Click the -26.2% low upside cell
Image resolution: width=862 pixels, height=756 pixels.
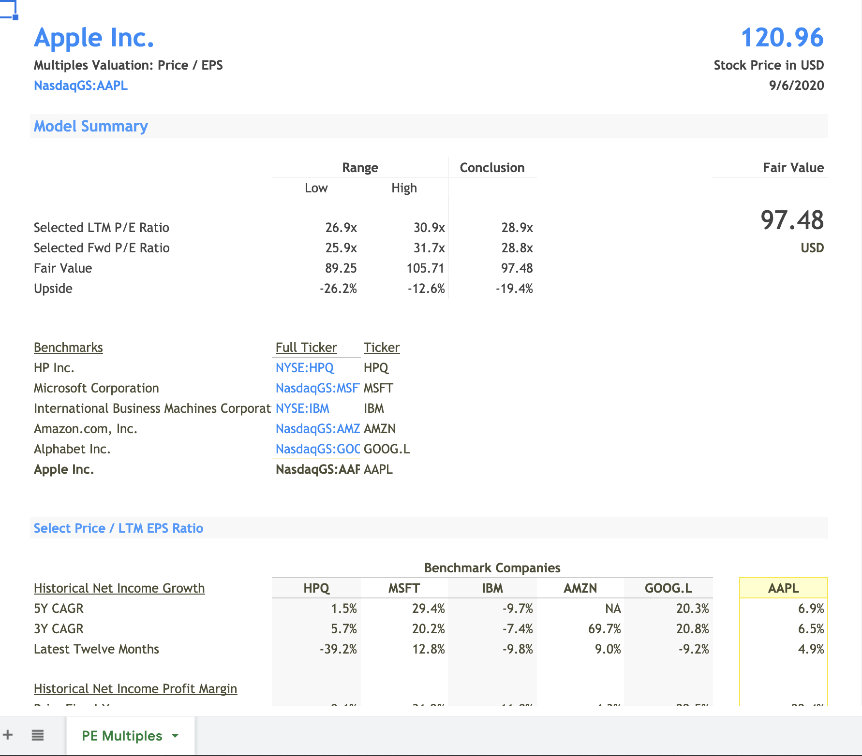click(x=338, y=289)
